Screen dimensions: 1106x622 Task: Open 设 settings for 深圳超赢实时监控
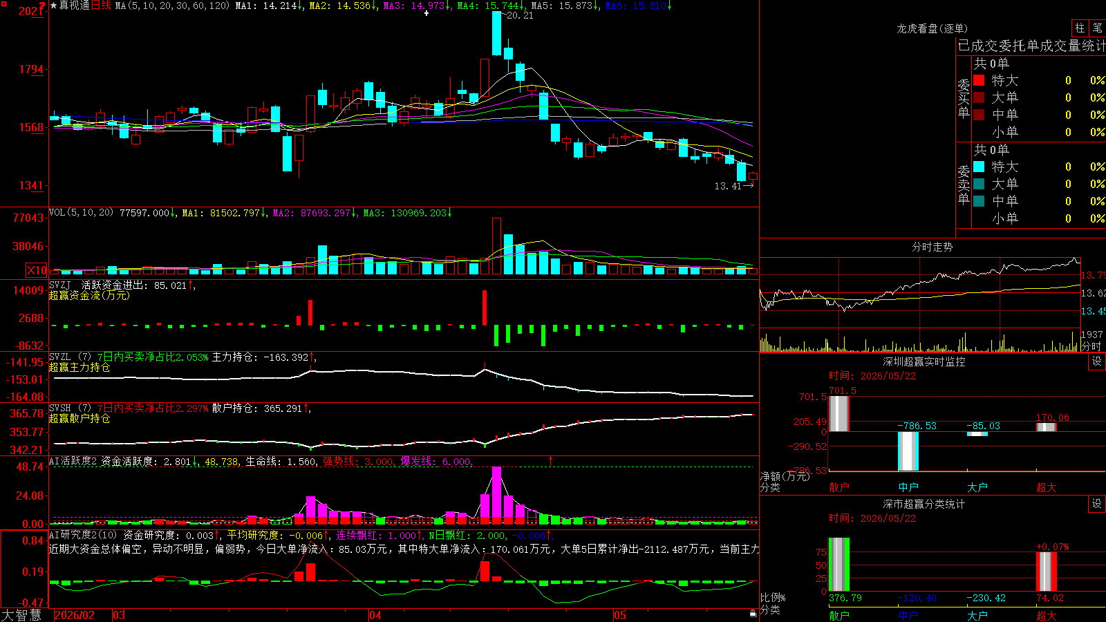[1097, 361]
